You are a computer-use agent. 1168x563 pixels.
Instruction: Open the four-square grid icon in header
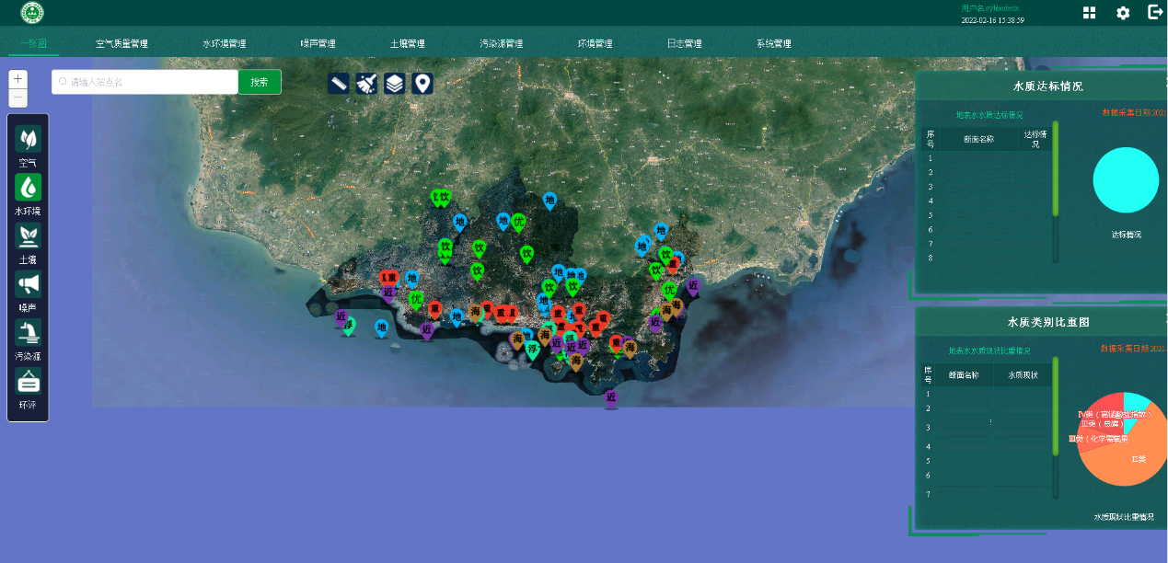[1089, 13]
